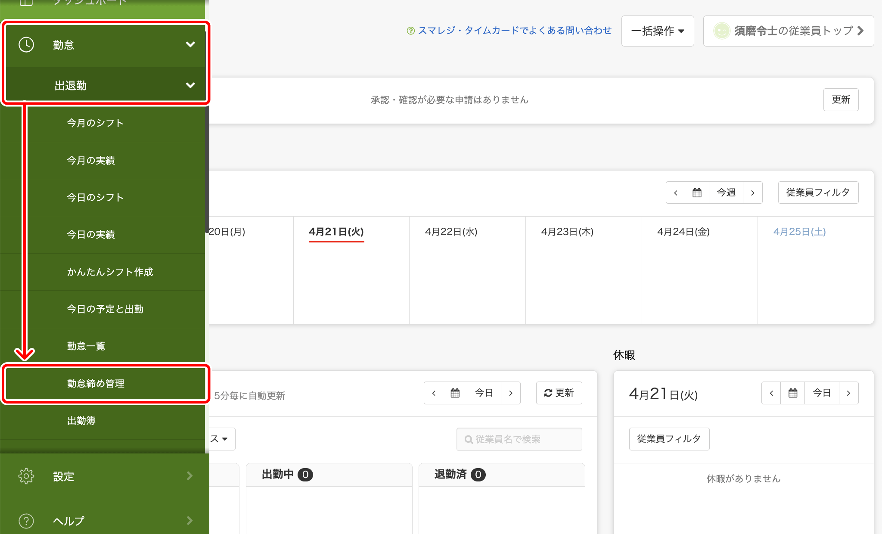The image size is (882, 534).
Task: Open the 4月25日(土) date link
Action: pos(800,231)
